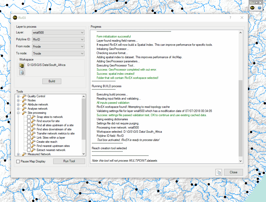Click the Tools list scrollbar thumb
Image resolution: width=266 pixels, height=202 pixels.
pos(83,119)
